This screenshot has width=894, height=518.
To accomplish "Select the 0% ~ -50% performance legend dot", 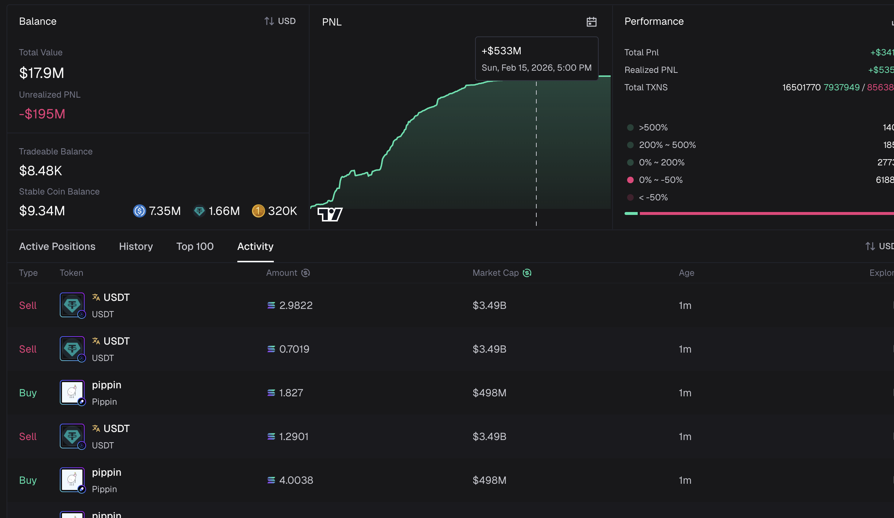I will point(630,180).
